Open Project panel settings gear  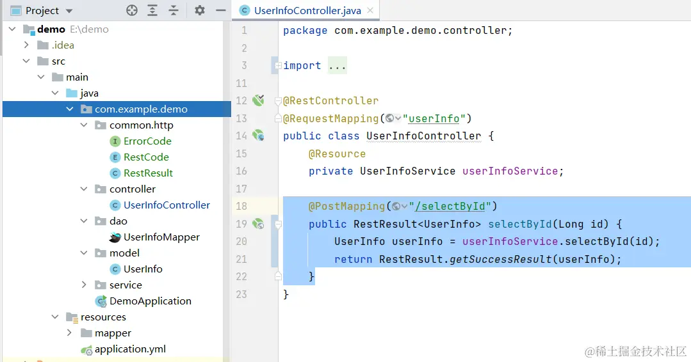200,10
